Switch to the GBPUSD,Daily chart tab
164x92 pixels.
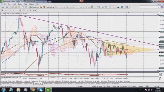28,84
